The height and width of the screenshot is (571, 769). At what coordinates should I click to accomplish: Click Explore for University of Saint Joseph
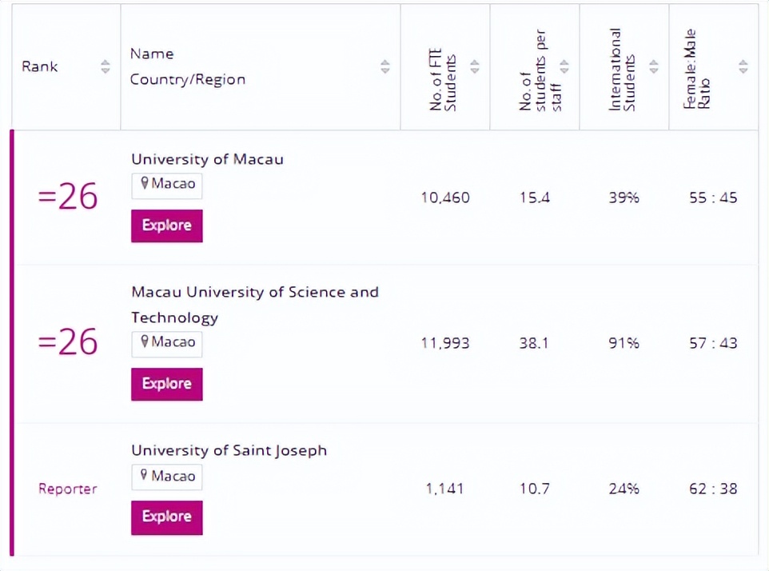pos(166,517)
